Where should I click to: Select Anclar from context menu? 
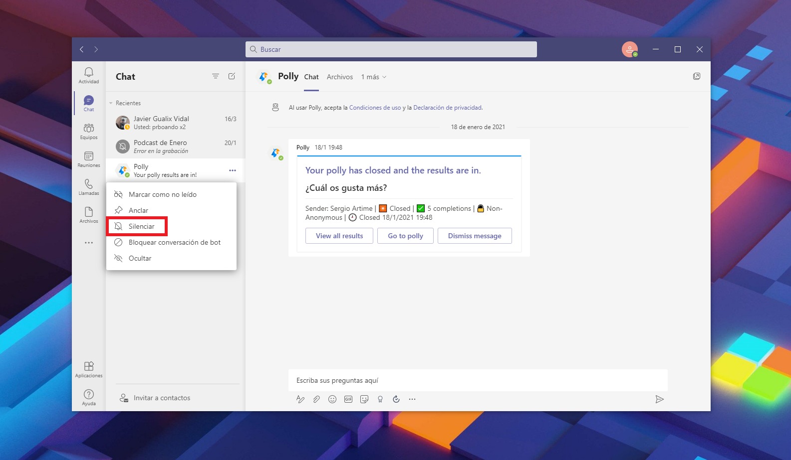171,210
